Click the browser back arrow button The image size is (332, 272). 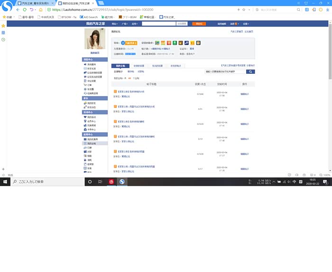click(18, 9)
